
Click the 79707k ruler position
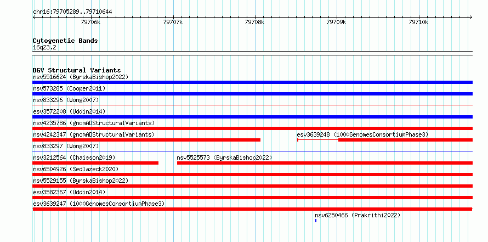point(173,22)
